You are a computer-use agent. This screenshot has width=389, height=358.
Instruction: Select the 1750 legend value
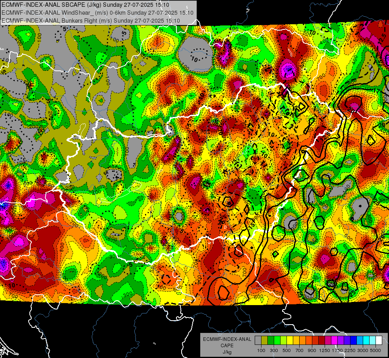(x=337, y=351)
